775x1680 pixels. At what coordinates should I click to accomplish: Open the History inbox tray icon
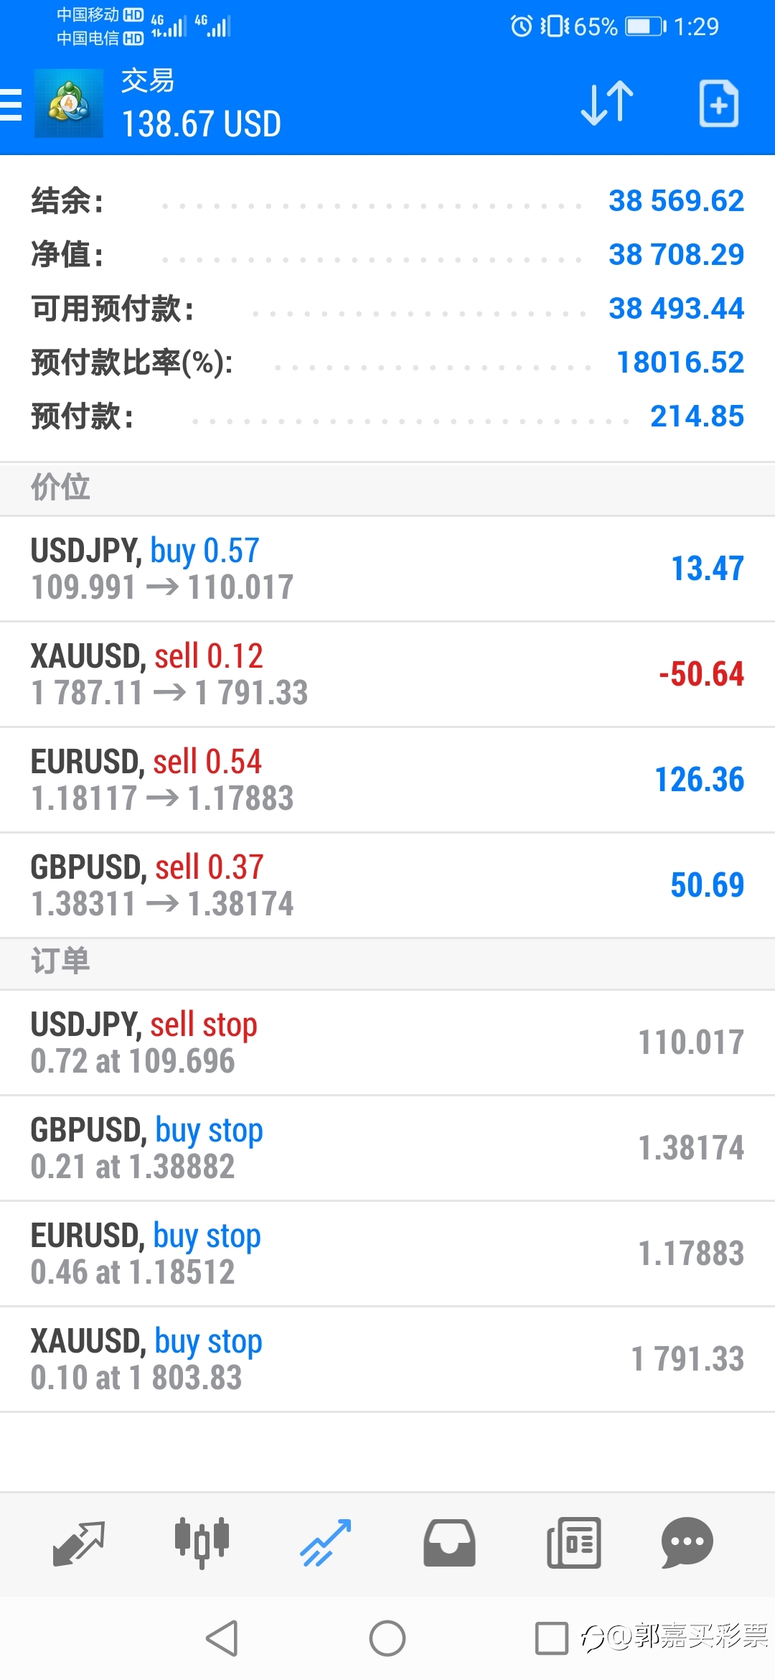point(449,1543)
